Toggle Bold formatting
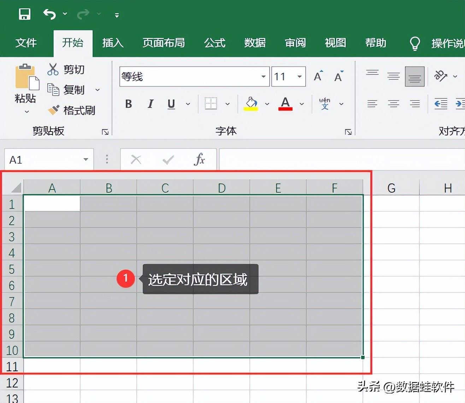The image size is (465, 403). pos(129,104)
